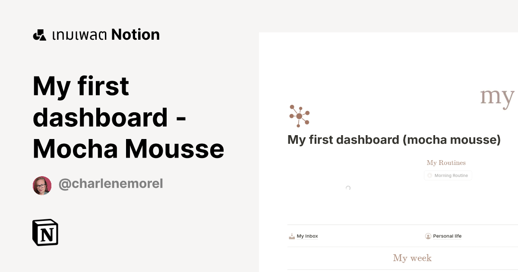
Task: Click the dashboard title in the Notion preview
Action: click(x=394, y=139)
